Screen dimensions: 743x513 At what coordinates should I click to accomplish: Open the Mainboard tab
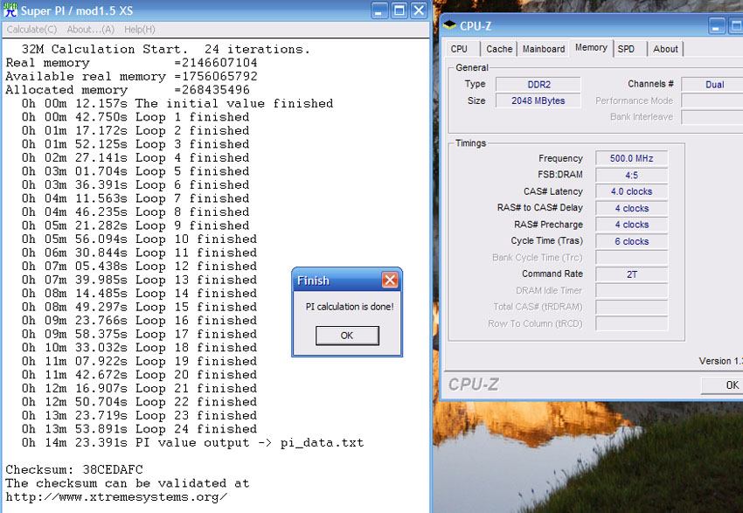tap(544, 49)
